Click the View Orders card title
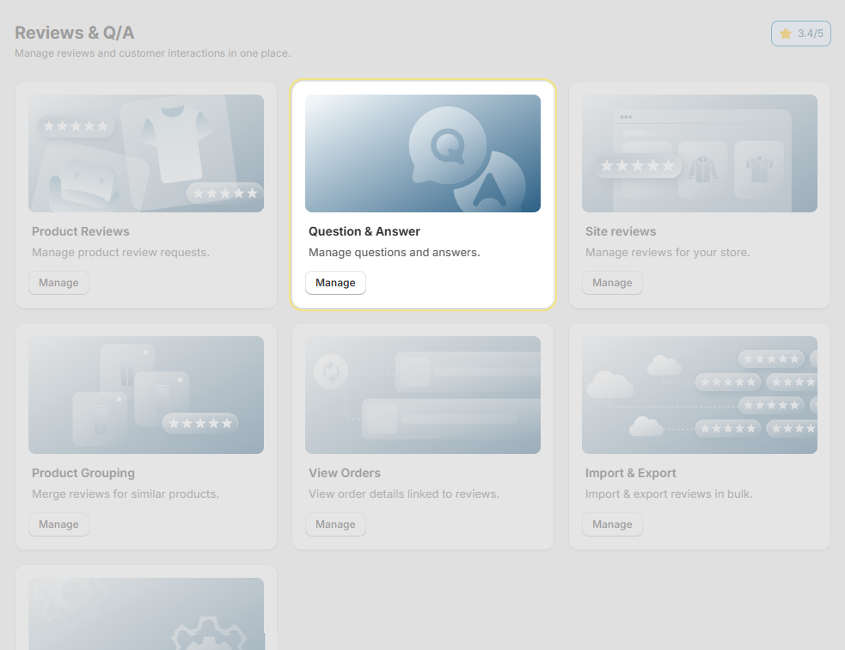 coord(345,473)
